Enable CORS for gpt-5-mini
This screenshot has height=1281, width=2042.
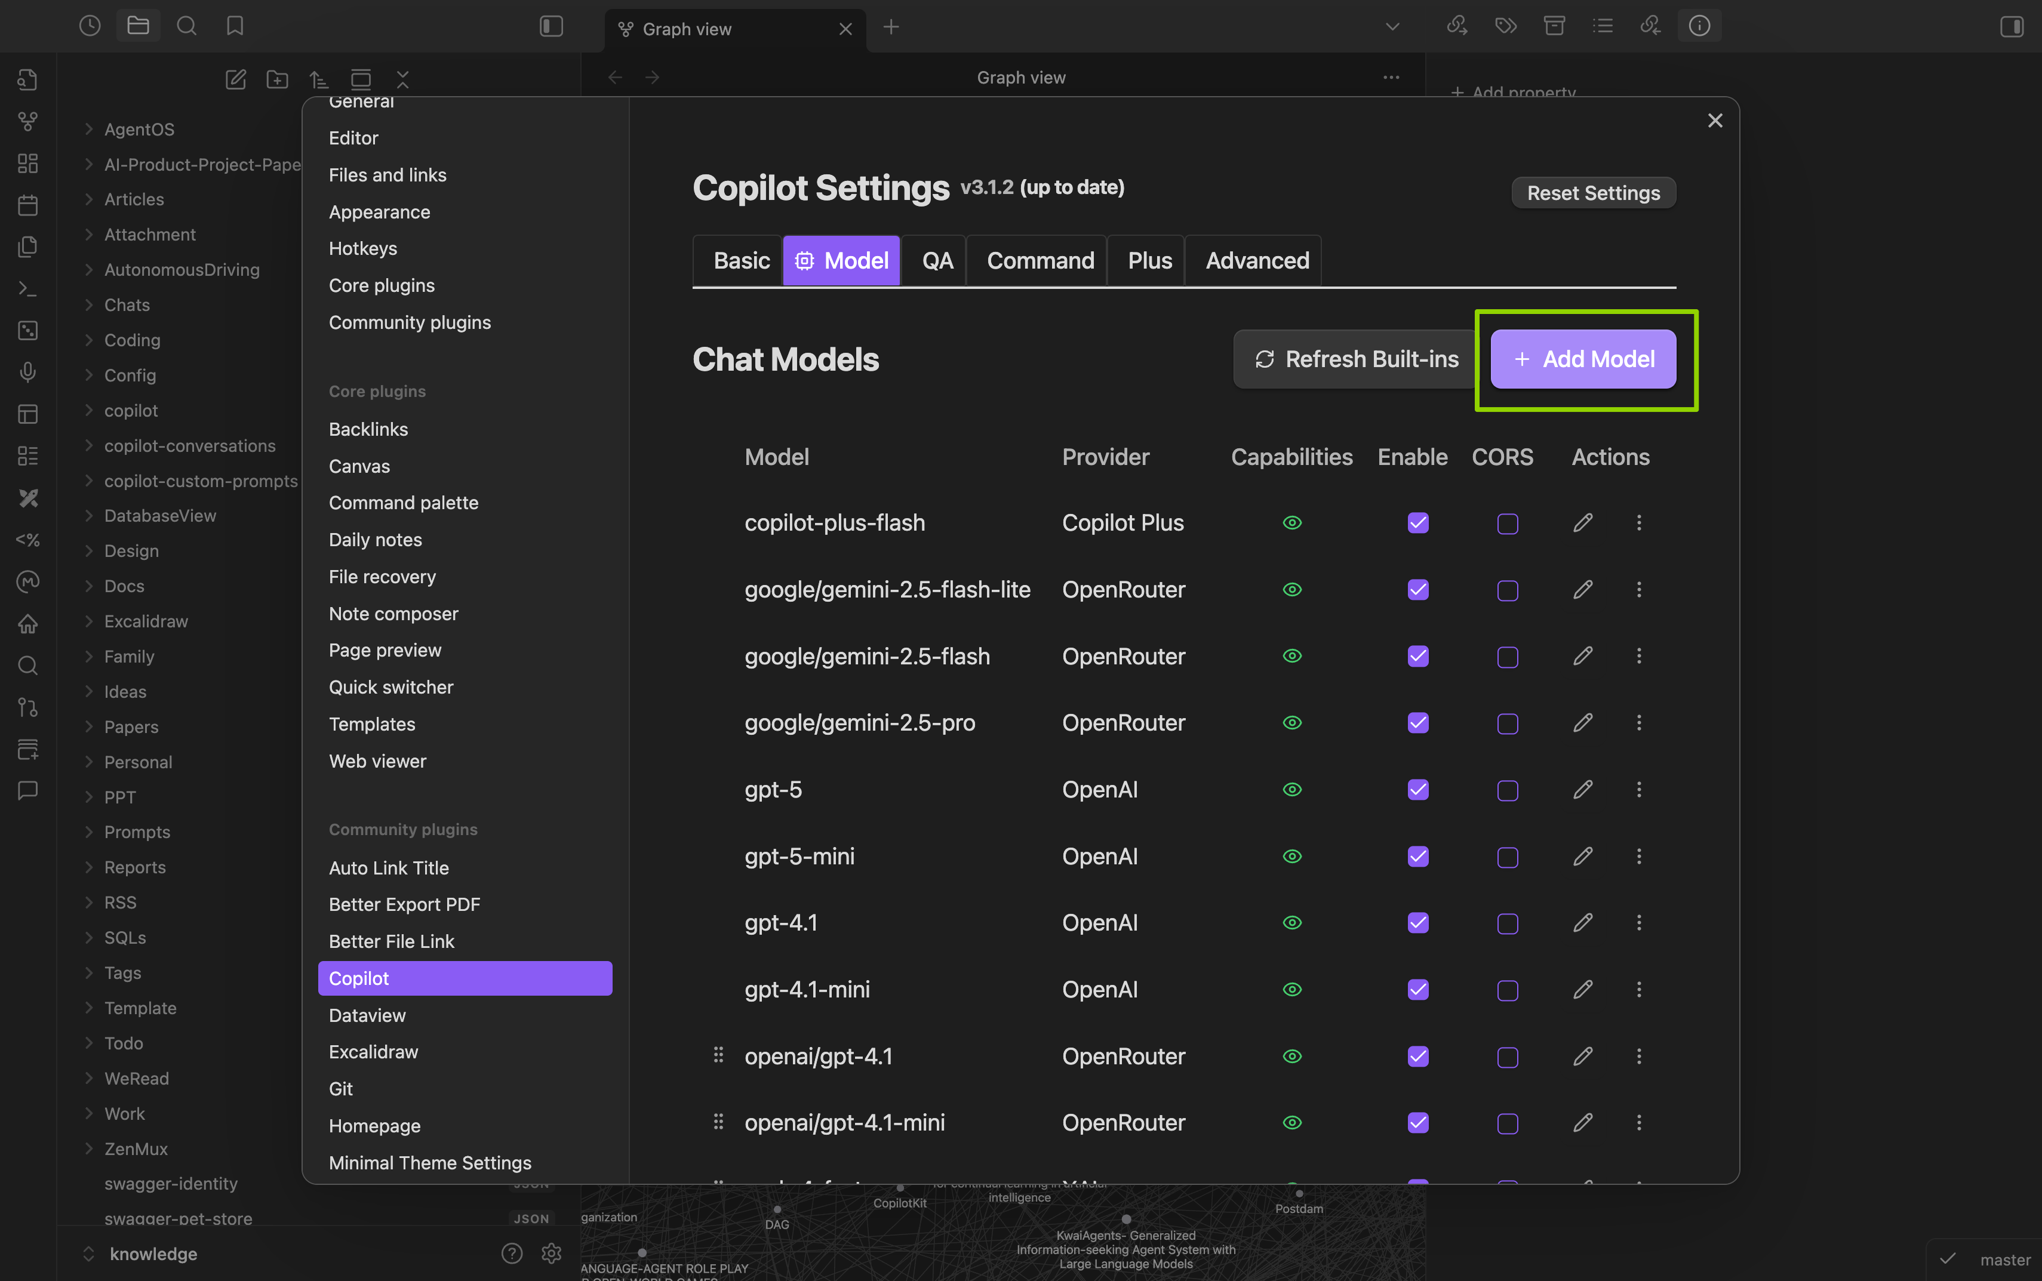pos(1508,857)
